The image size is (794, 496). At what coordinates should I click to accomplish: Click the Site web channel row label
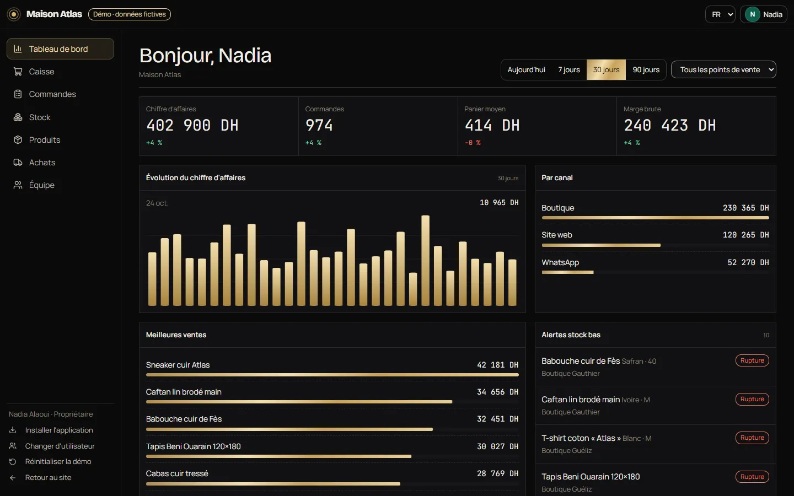tap(557, 235)
